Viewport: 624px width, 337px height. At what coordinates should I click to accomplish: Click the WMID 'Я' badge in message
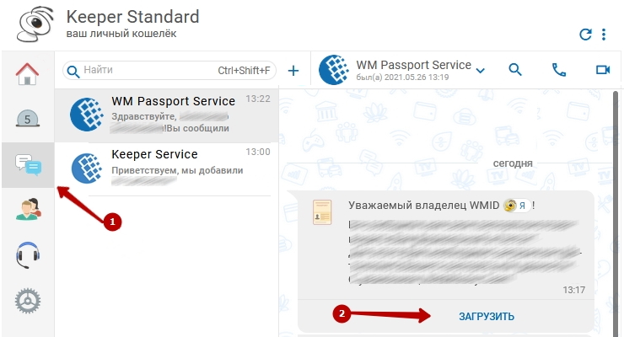coord(517,206)
